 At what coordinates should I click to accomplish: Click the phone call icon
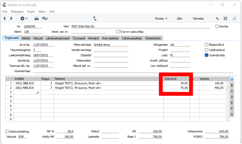pyautogui.click(x=95, y=19)
